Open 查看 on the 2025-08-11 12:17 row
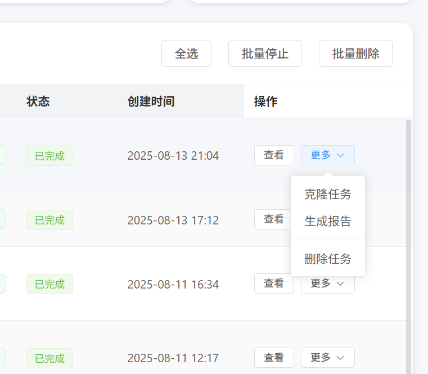 click(x=274, y=357)
